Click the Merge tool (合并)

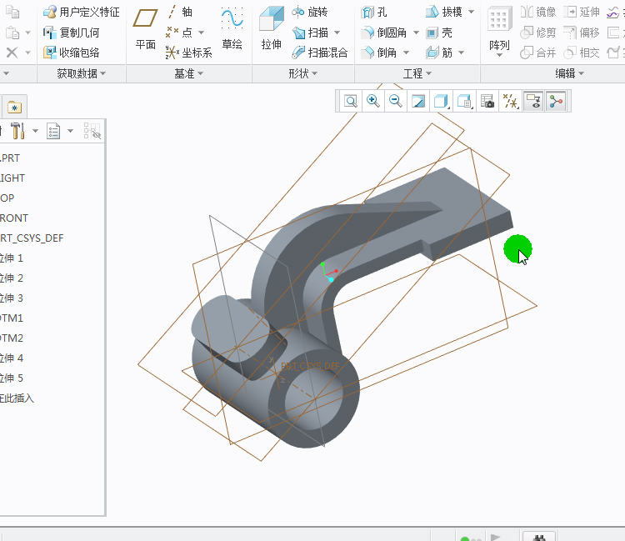tap(538, 53)
